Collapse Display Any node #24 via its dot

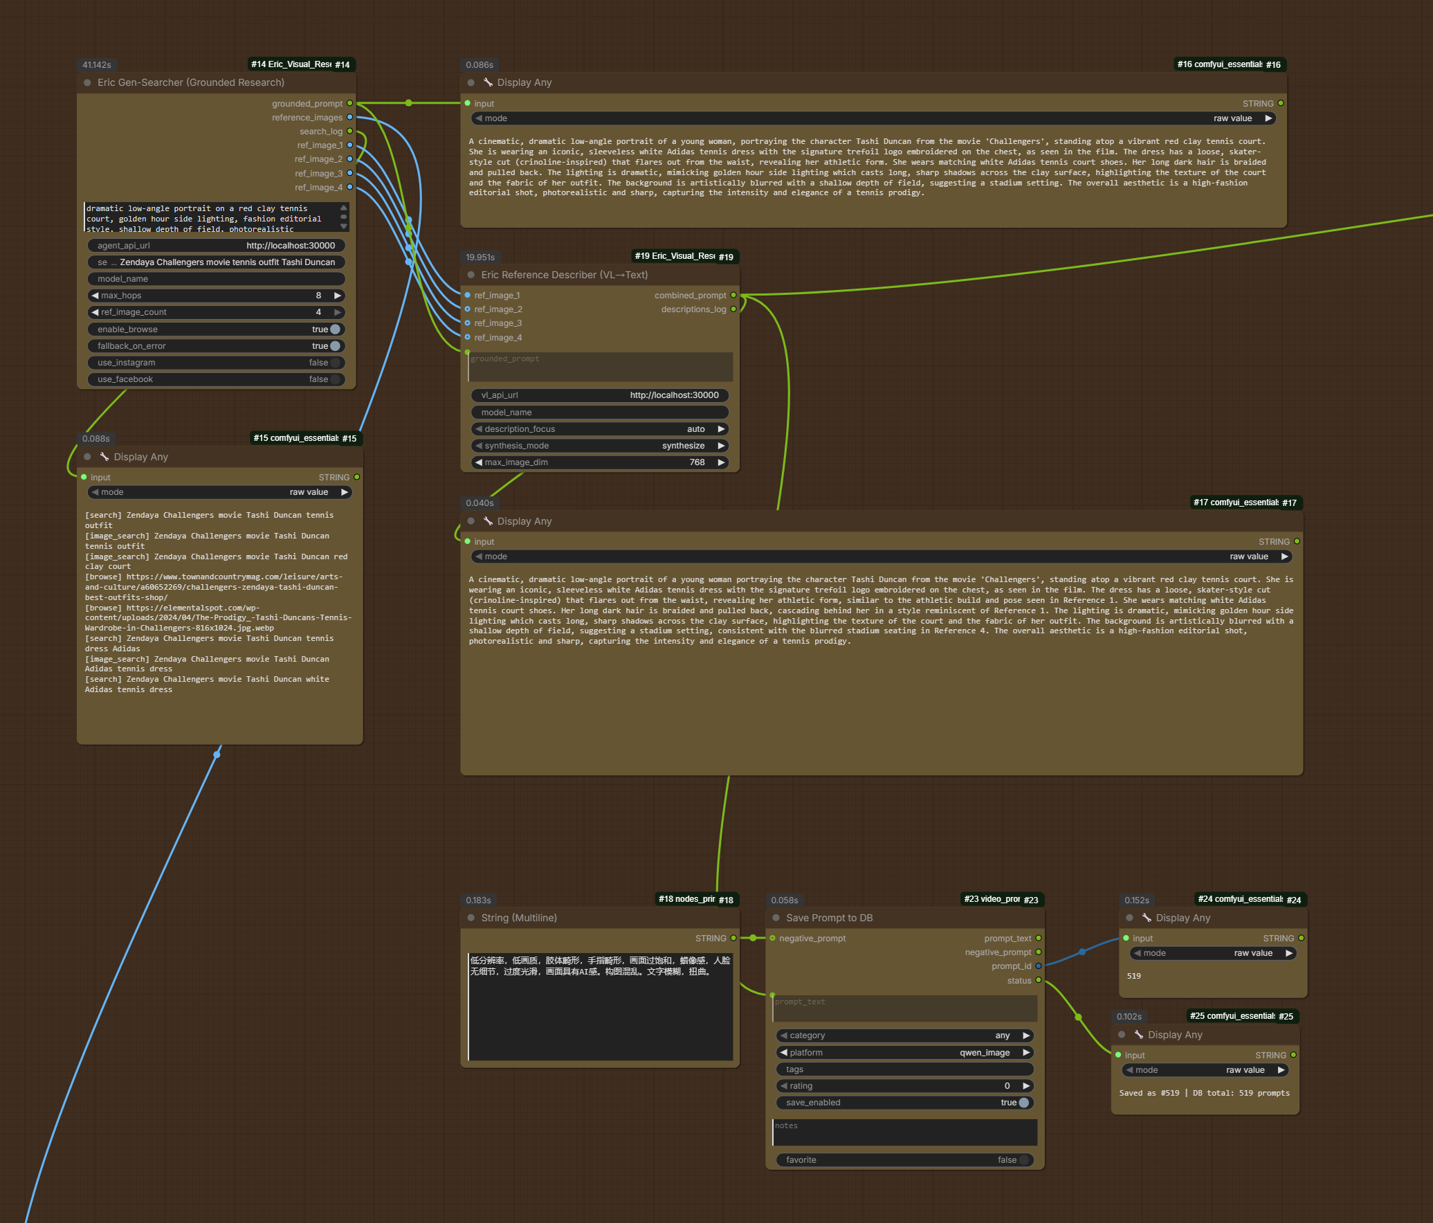tap(1130, 918)
